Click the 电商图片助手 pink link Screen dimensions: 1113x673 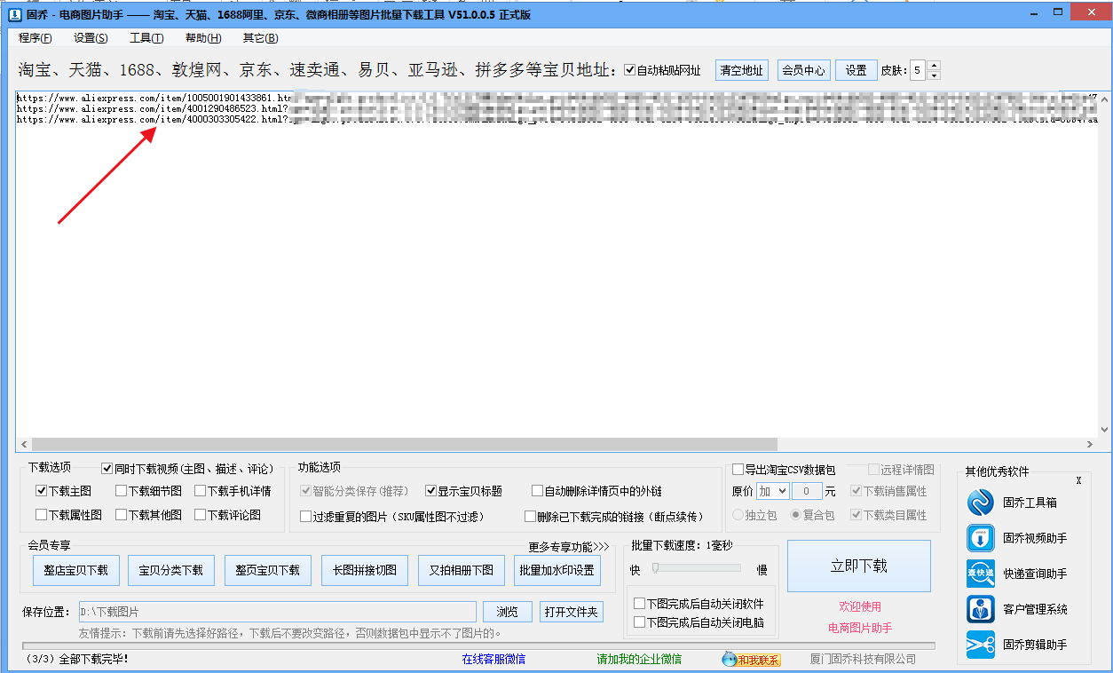860,628
